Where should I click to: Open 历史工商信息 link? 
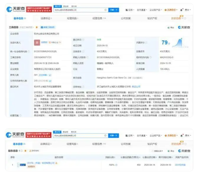point(26,27)
